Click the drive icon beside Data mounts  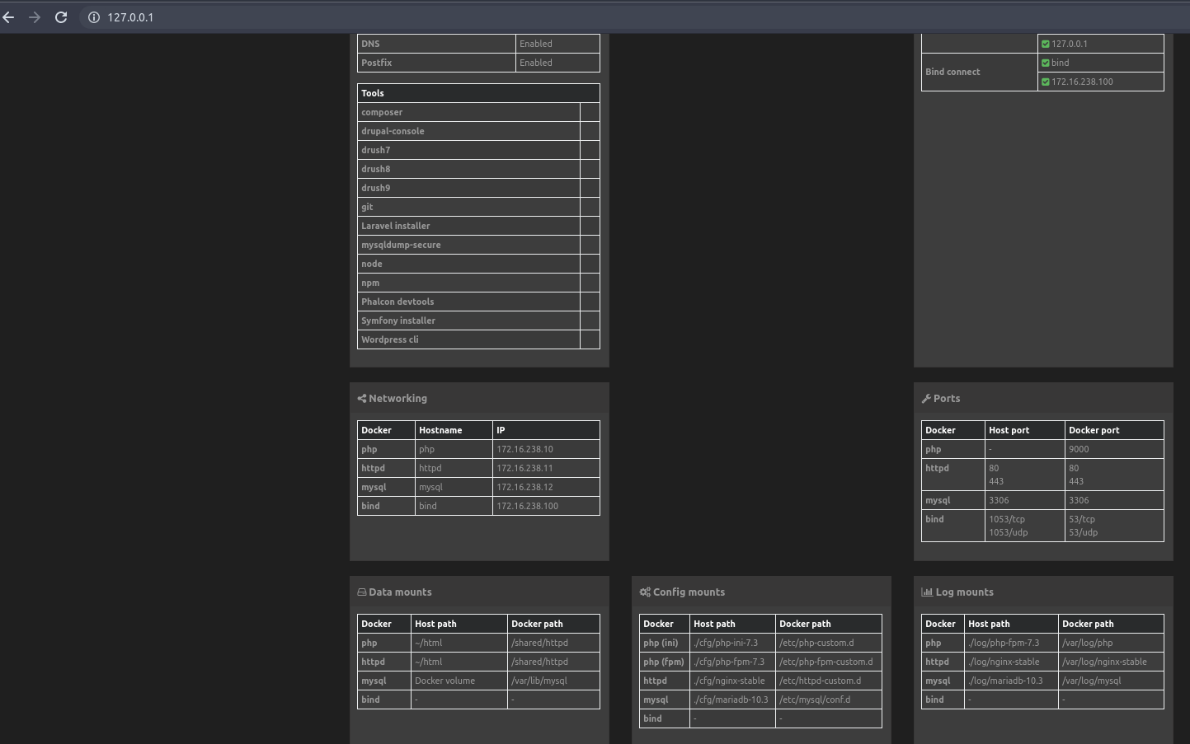(361, 592)
